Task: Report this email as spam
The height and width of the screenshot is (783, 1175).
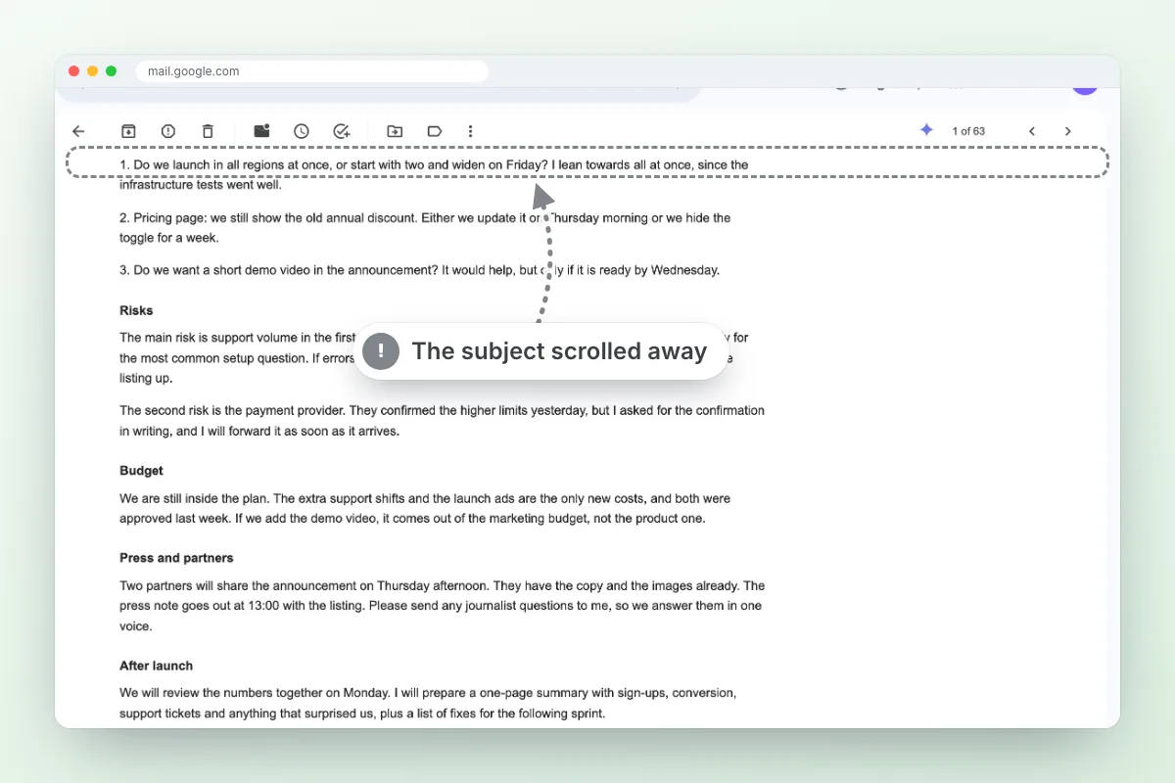Action: point(168,131)
